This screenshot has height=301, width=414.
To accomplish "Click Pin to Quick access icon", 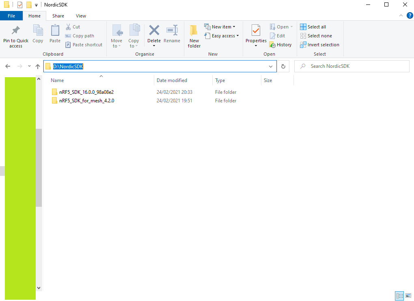I will coord(15,30).
